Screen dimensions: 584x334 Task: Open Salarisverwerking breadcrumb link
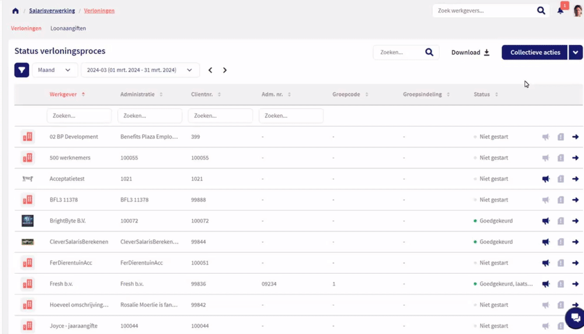pos(52,11)
